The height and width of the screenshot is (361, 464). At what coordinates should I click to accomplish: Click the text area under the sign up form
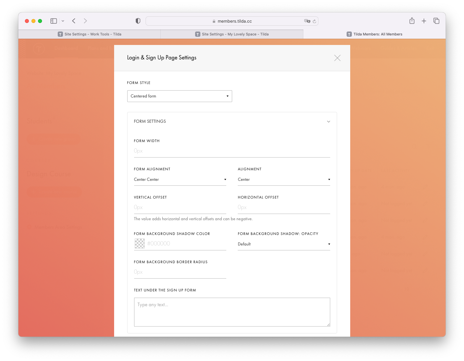pyautogui.click(x=232, y=312)
